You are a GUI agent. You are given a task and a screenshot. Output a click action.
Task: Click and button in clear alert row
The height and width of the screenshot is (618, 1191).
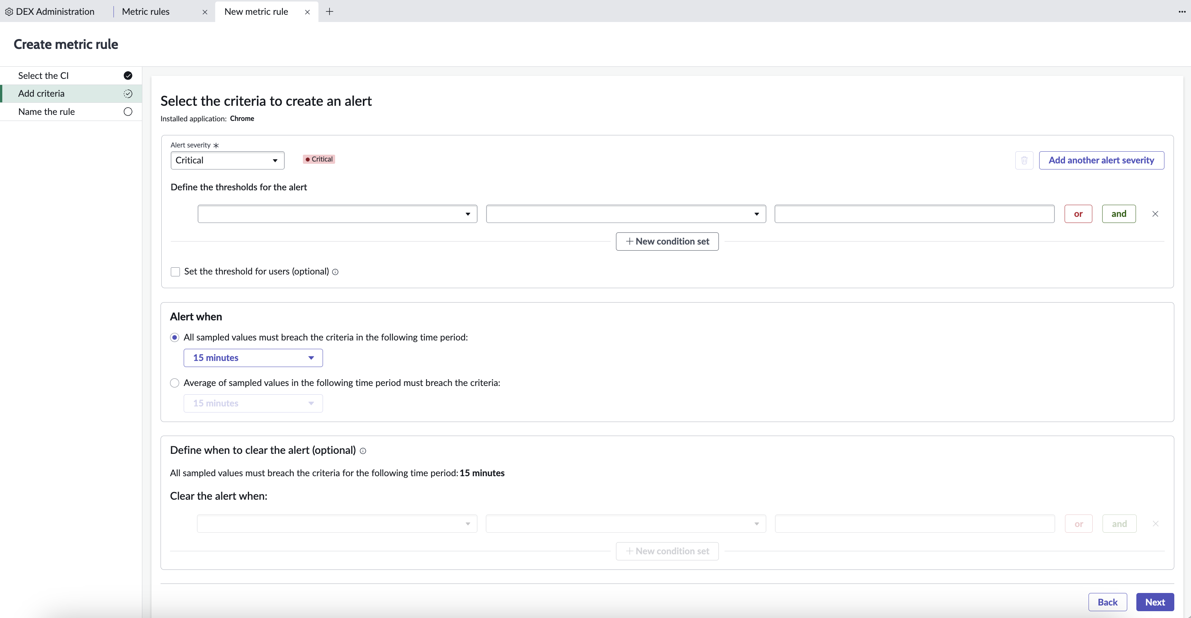pyautogui.click(x=1119, y=523)
